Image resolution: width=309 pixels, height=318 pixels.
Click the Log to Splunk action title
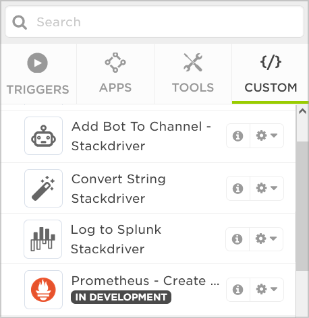point(116,230)
